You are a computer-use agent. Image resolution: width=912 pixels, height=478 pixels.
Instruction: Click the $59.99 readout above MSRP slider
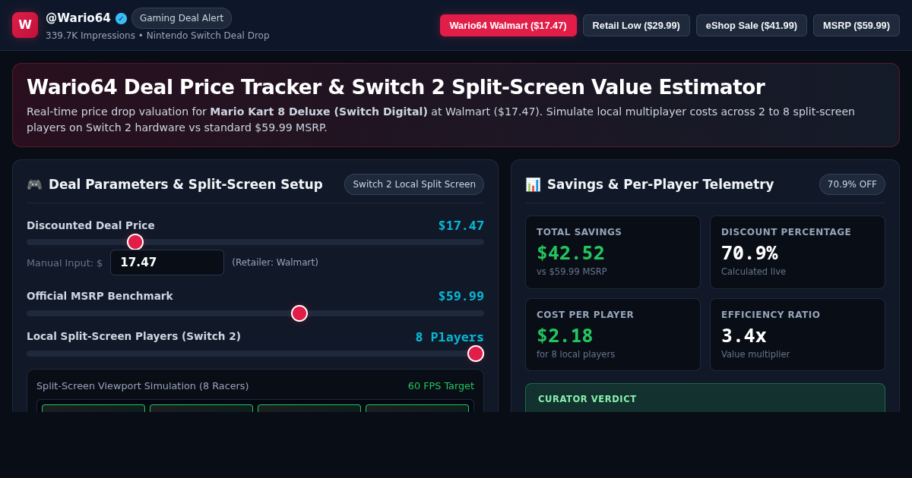(461, 296)
